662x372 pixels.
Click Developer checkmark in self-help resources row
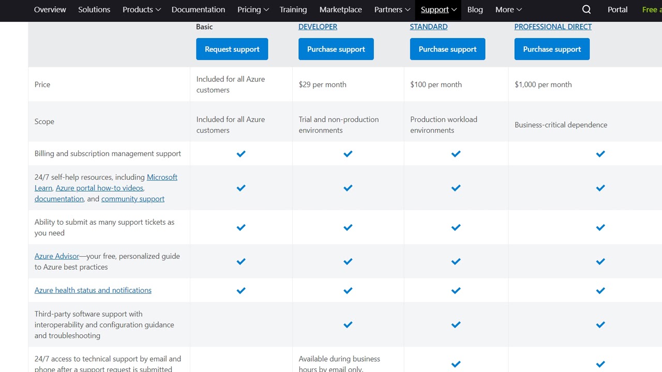(x=348, y=188)
